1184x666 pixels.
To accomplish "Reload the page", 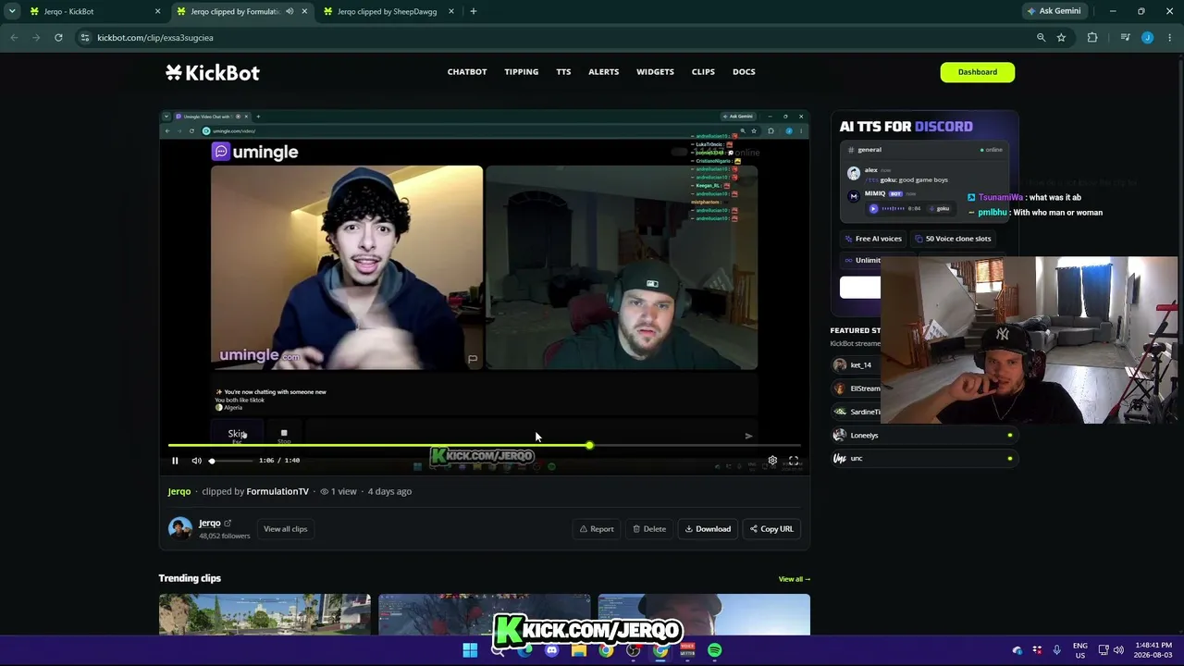I will pyautogui.click(x=58, y=38).
